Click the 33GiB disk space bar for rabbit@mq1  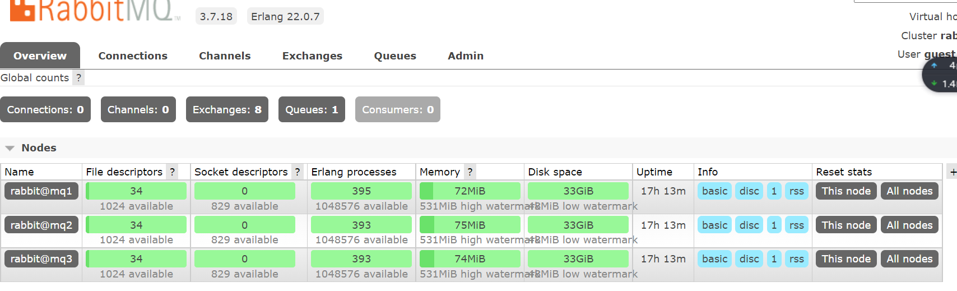point(578,191)
